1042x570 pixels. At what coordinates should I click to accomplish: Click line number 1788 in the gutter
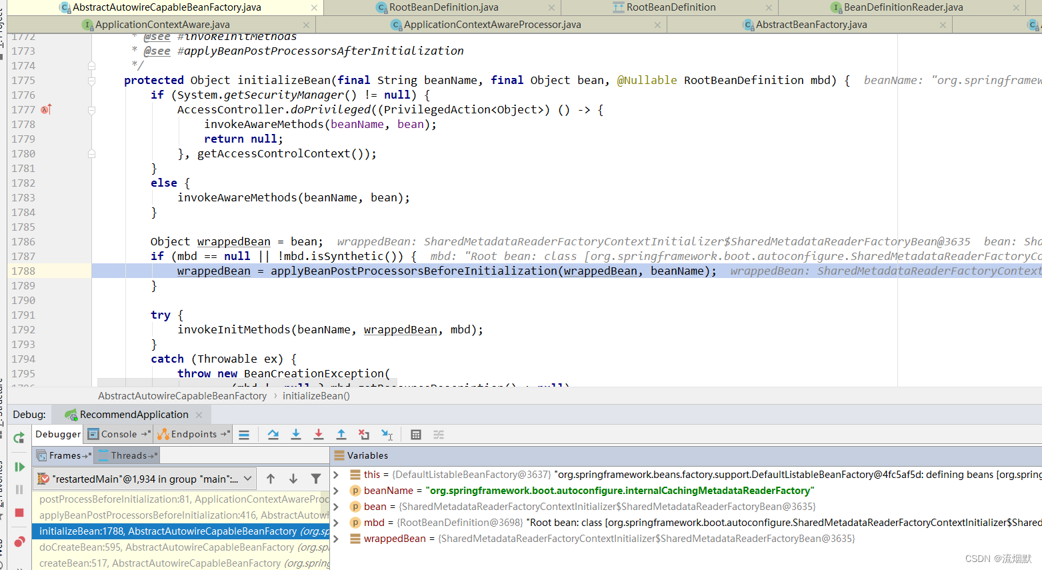23,271
